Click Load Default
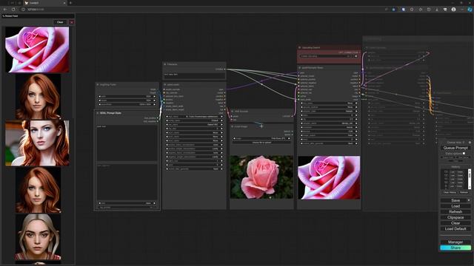Viewport: 474px width, 266px height. (x=455, y=228)
